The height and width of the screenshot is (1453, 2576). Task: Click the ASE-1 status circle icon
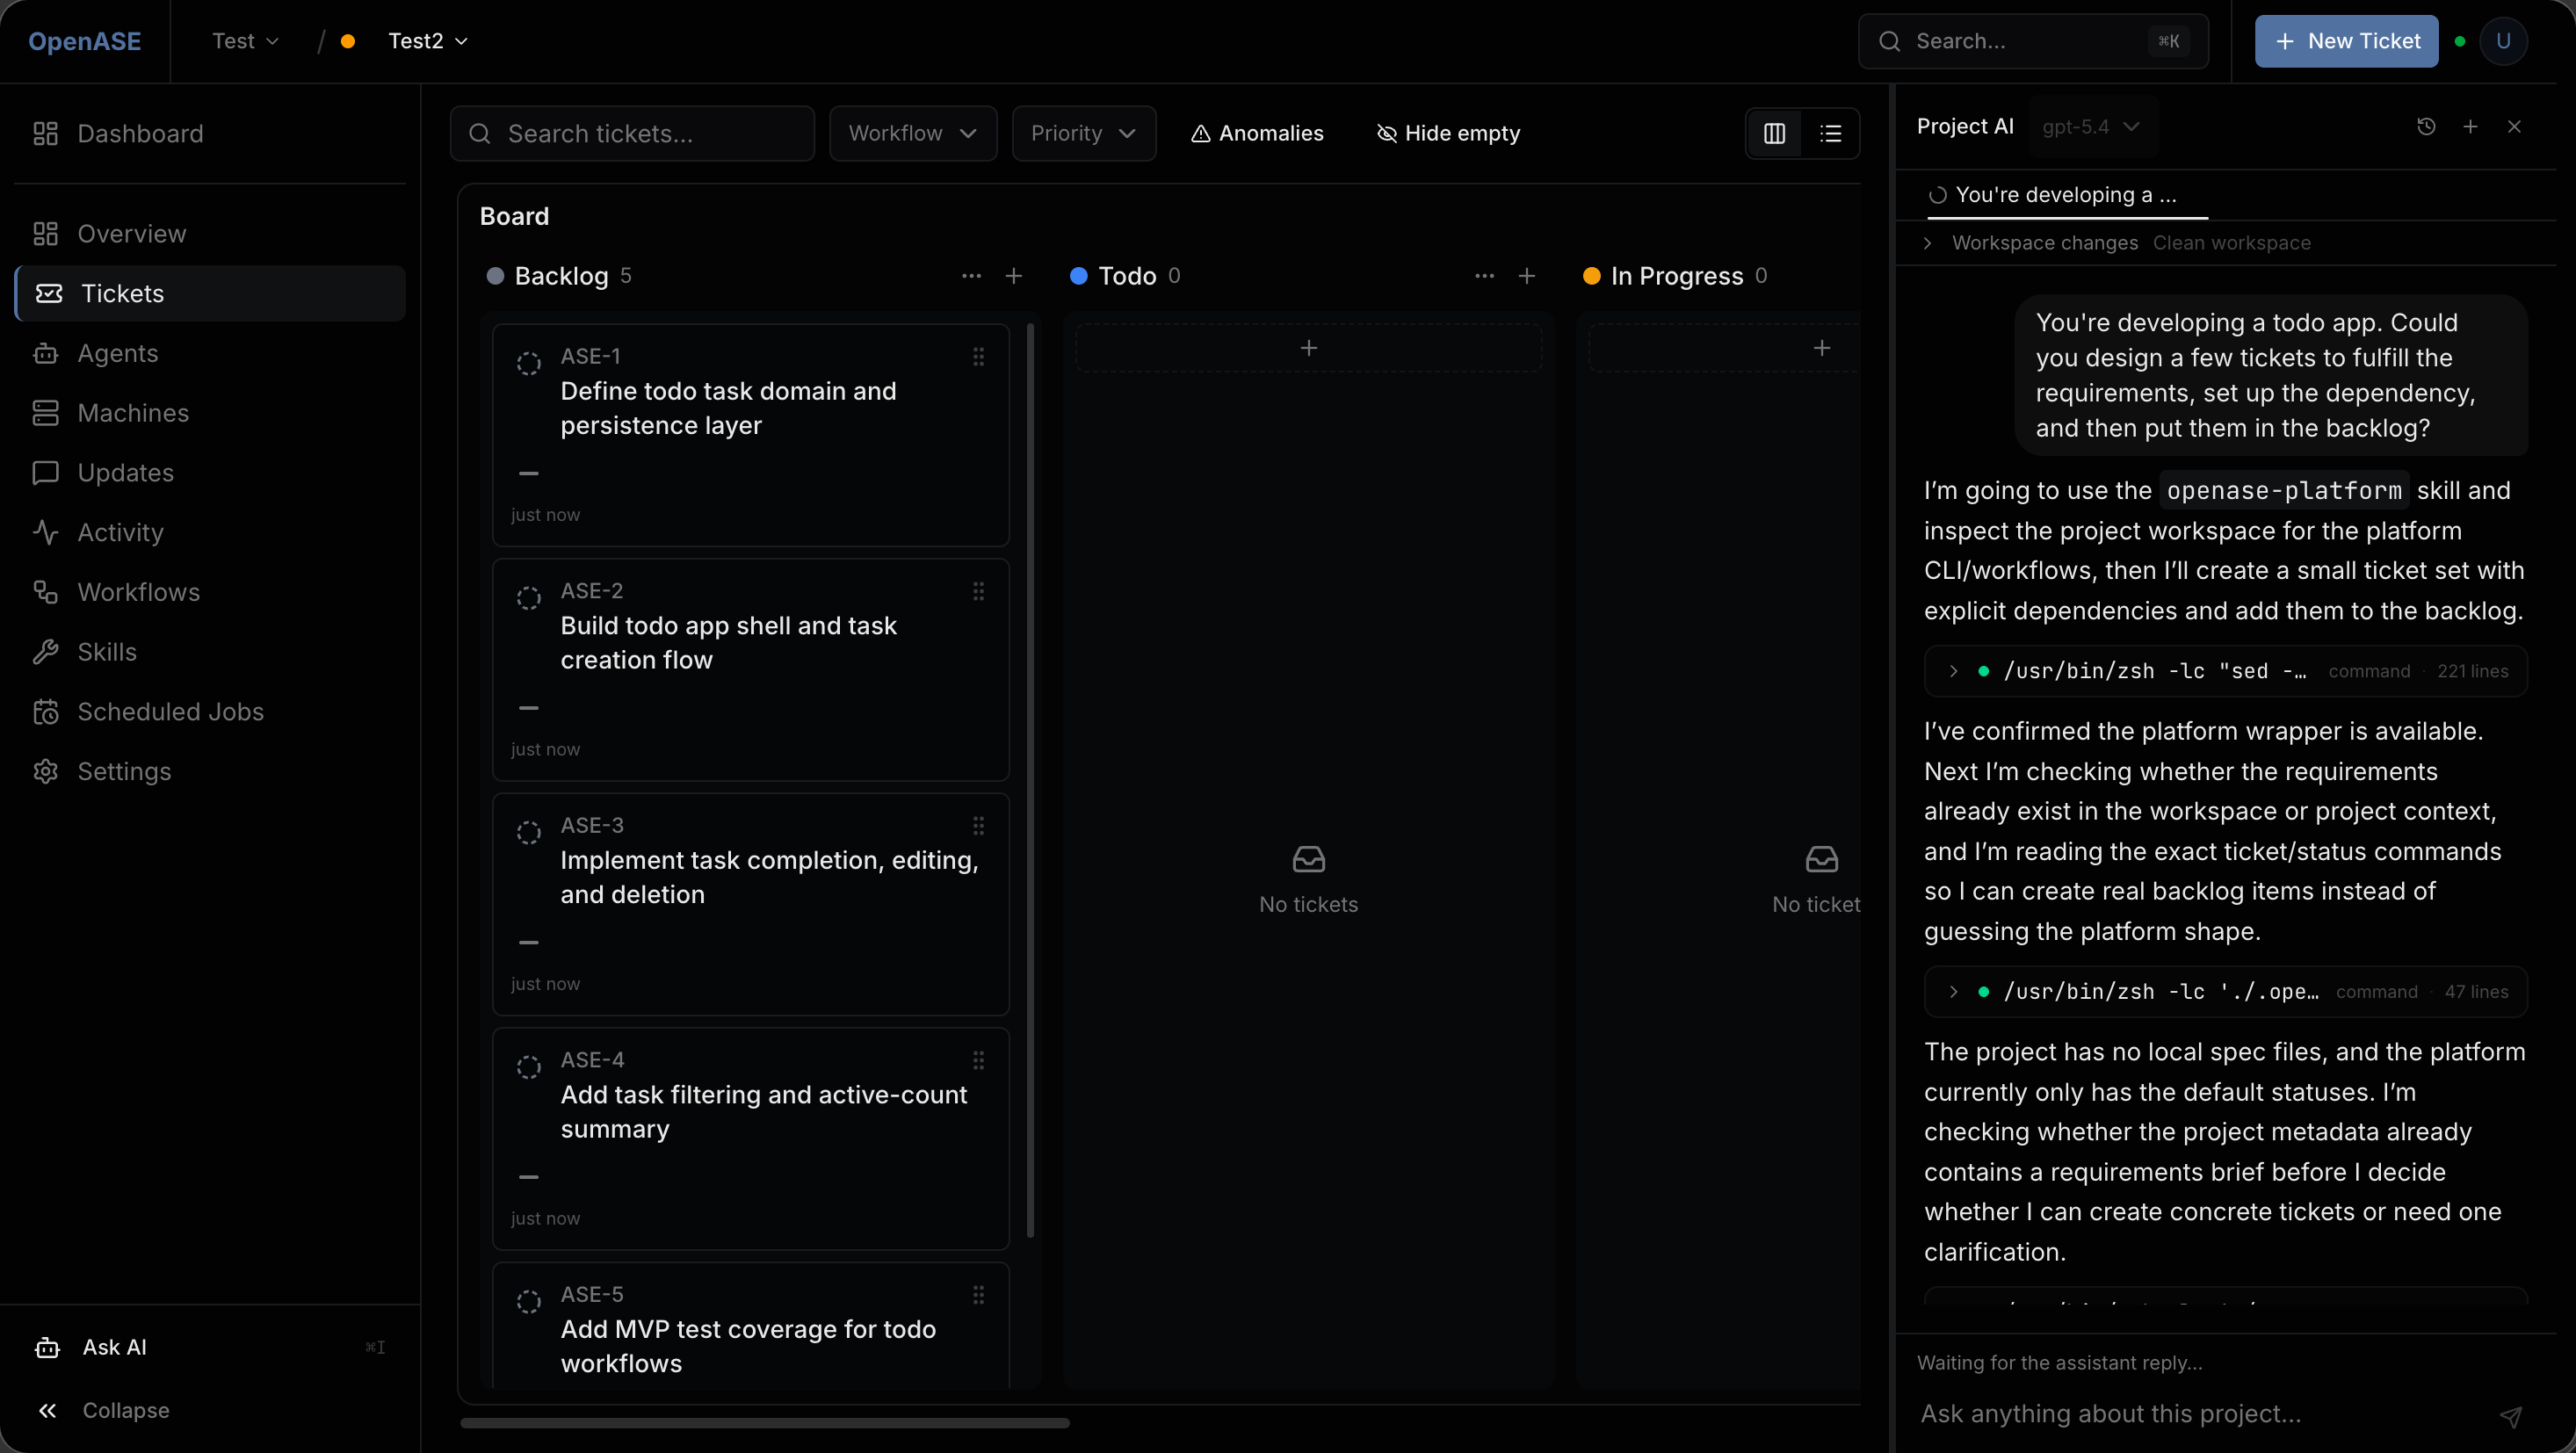528,363
